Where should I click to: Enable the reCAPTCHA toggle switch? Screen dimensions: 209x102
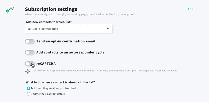[30, 64]
